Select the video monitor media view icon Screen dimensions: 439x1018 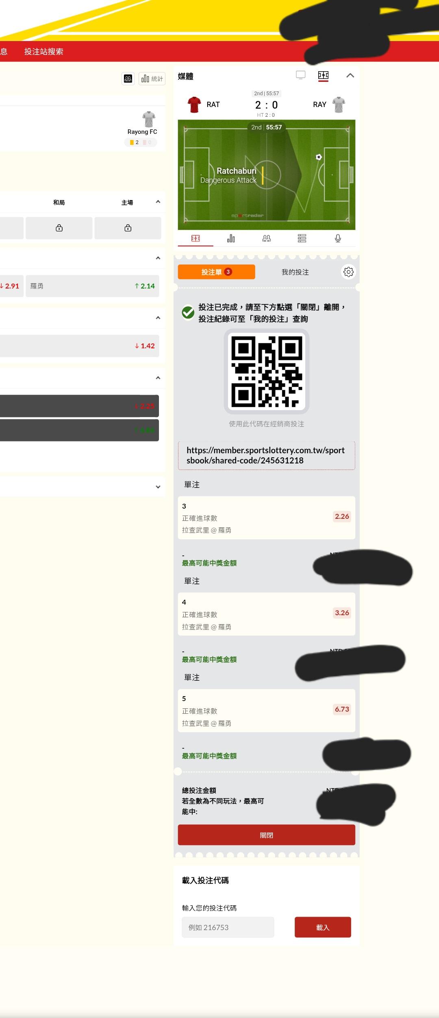[x=300, y=75]
